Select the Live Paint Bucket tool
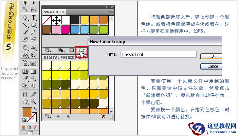The width and height of the screenshot is (238, 136). [25, 86]
